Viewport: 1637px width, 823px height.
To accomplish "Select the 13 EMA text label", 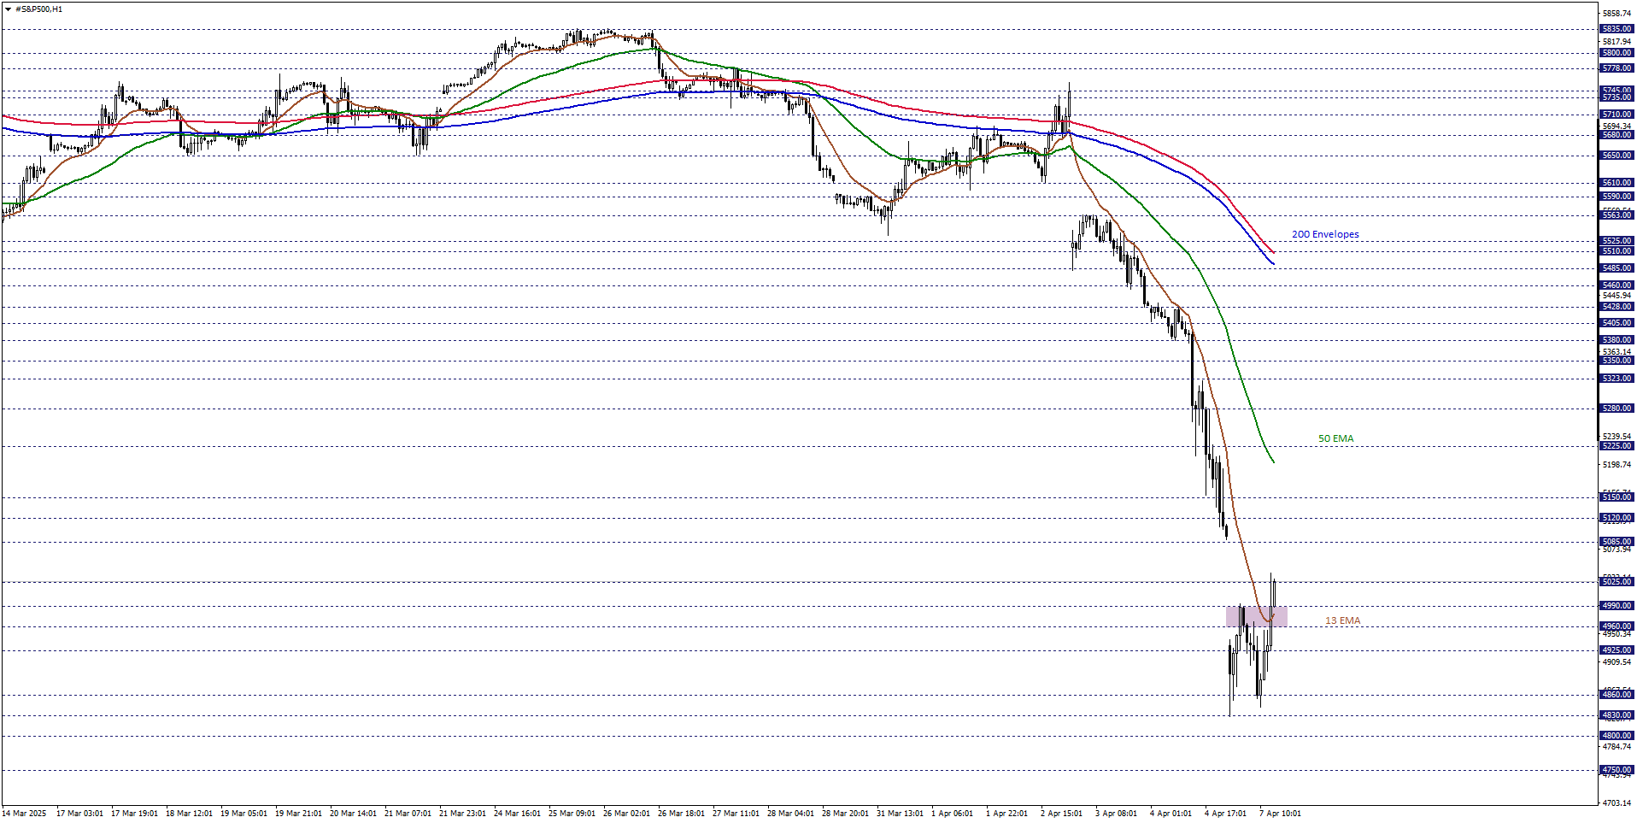I will [x=1342, y=620].
